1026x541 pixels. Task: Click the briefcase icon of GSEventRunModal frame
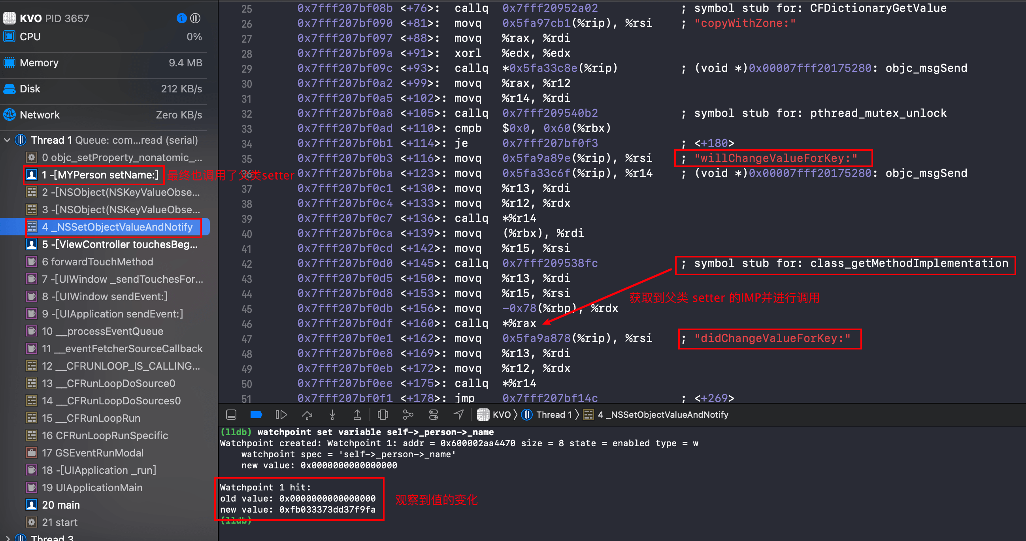[x=32, y=453]
